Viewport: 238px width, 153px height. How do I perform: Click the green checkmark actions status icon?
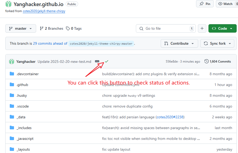[107, 61]
